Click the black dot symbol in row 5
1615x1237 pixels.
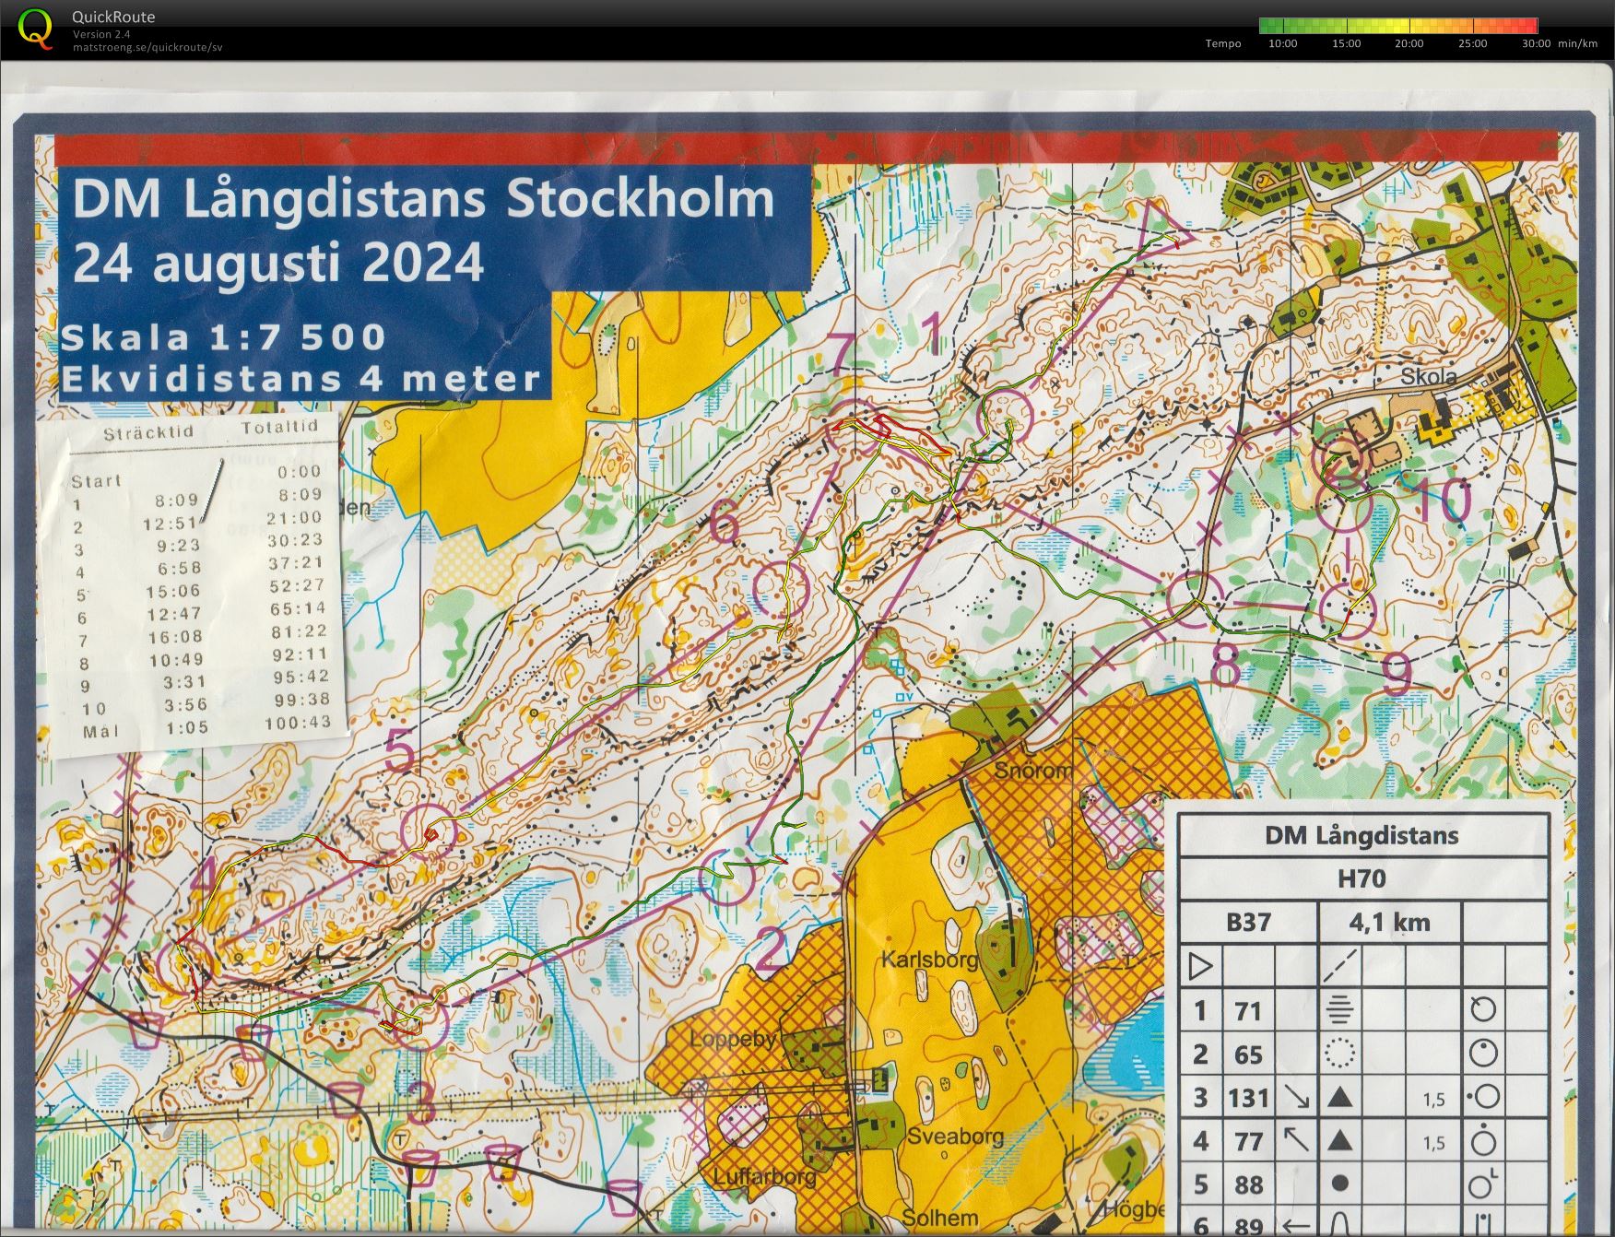1340,1184
